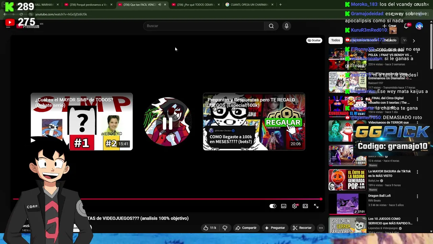
Task: Open the account avatar menu
Action: point(419,26)
